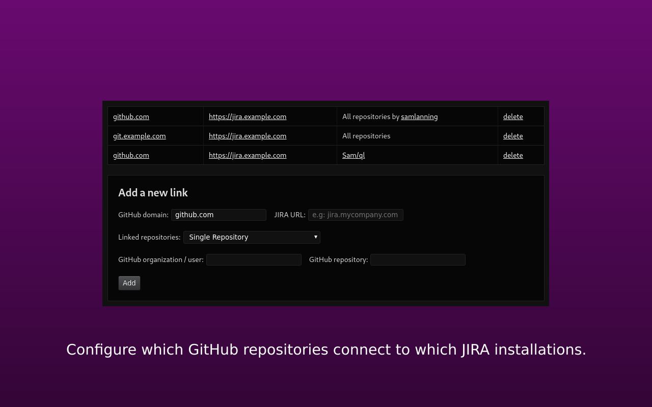Open the Linked repositories dropdown

click(x=252, y=237)
